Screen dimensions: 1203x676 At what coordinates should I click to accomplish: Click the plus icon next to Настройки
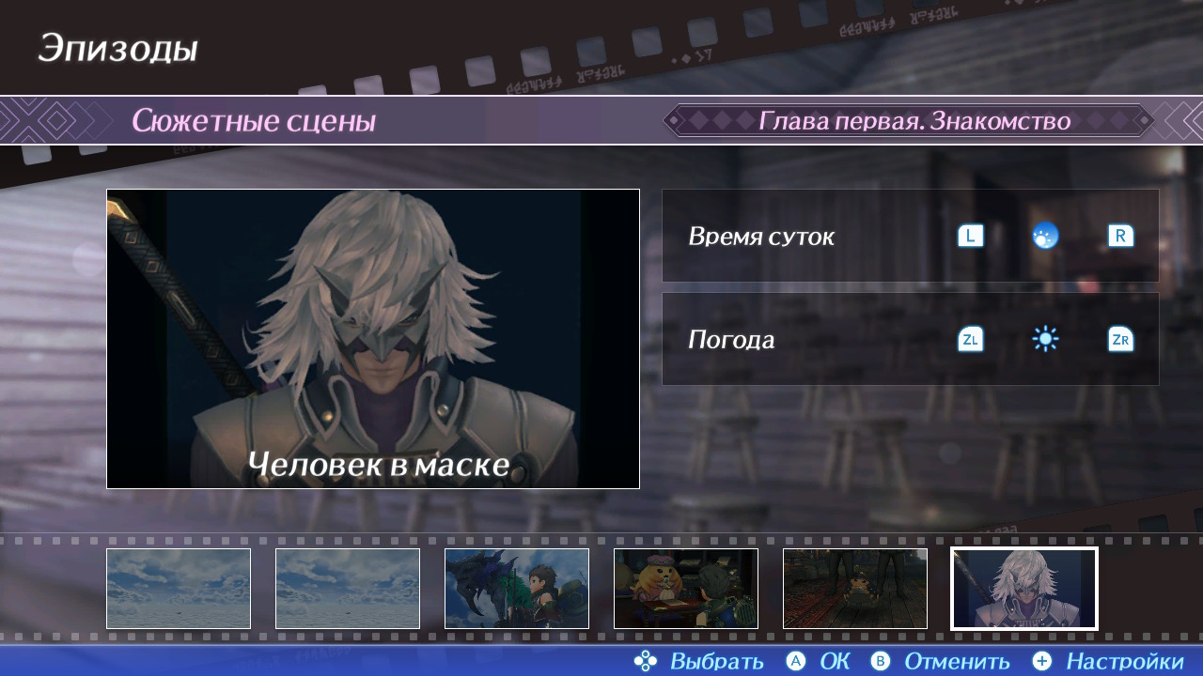[1042, 661]
